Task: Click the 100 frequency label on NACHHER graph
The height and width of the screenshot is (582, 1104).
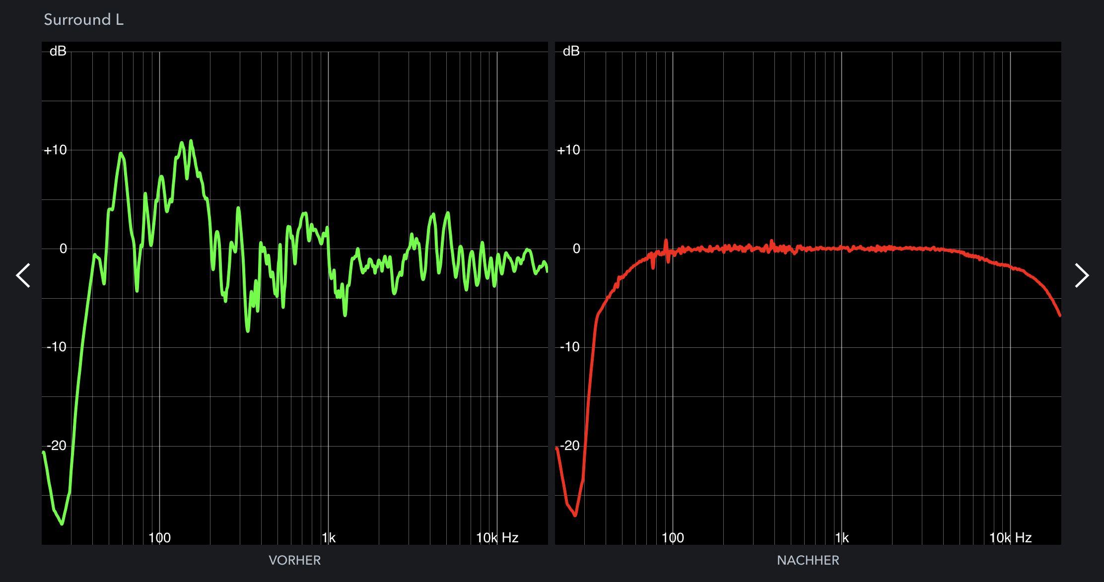Action: [x=673, y=538]
